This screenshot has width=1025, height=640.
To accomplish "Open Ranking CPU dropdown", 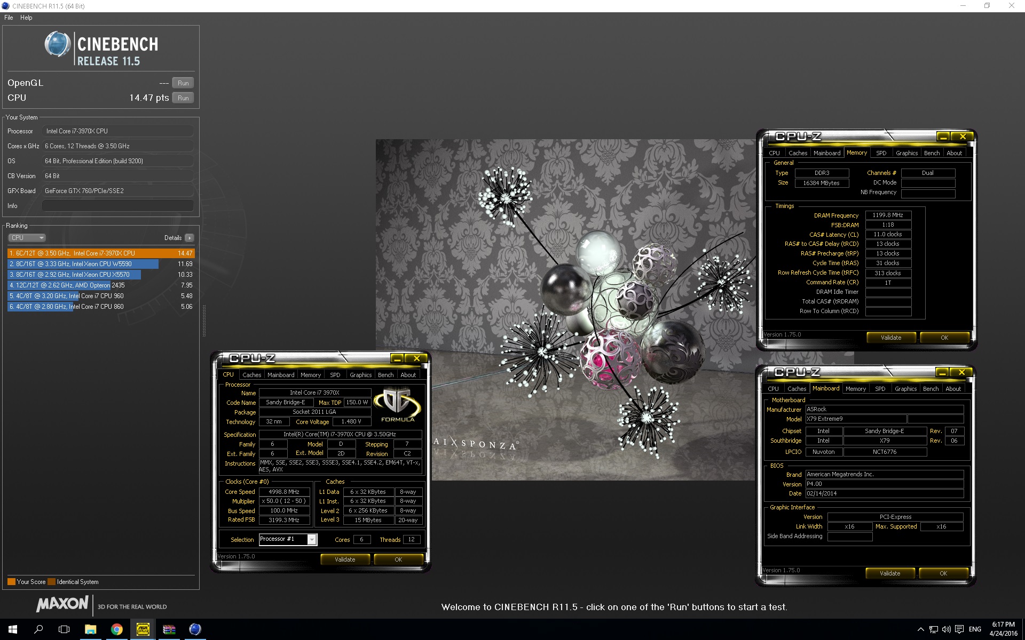I will pyautogui.click(x=27, y=238).
